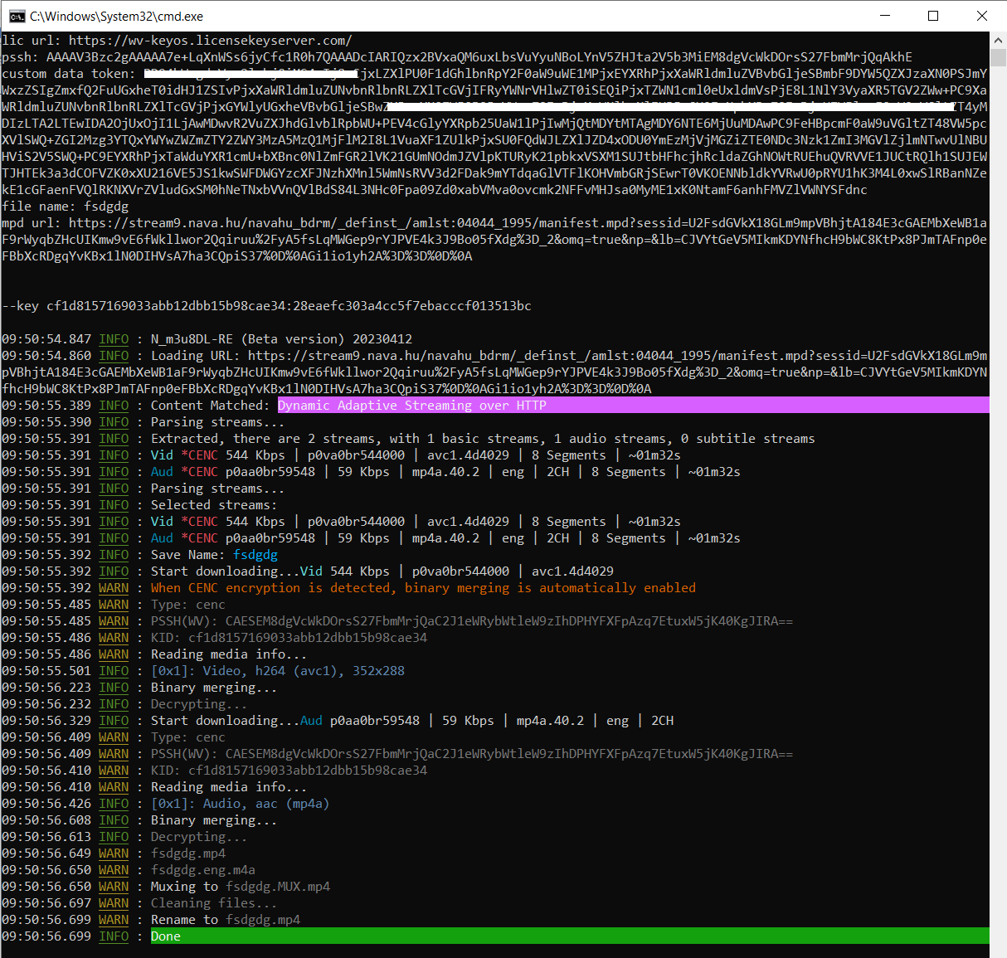Click the fsdgdg.MUX.mp4 muxing output name

click(x=278, y=887)
